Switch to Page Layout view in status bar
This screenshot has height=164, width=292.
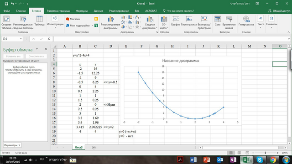(x=239, y=153)
